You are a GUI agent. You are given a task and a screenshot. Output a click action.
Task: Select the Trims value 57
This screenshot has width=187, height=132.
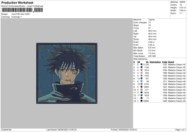click(149, 28)
